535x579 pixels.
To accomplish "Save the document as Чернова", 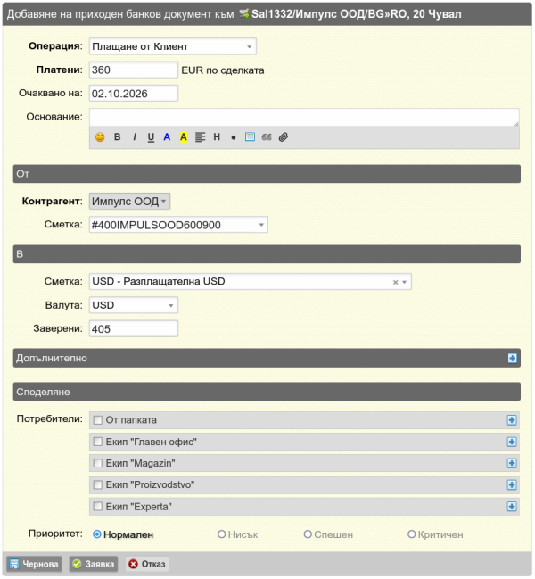I will [34, 564].
